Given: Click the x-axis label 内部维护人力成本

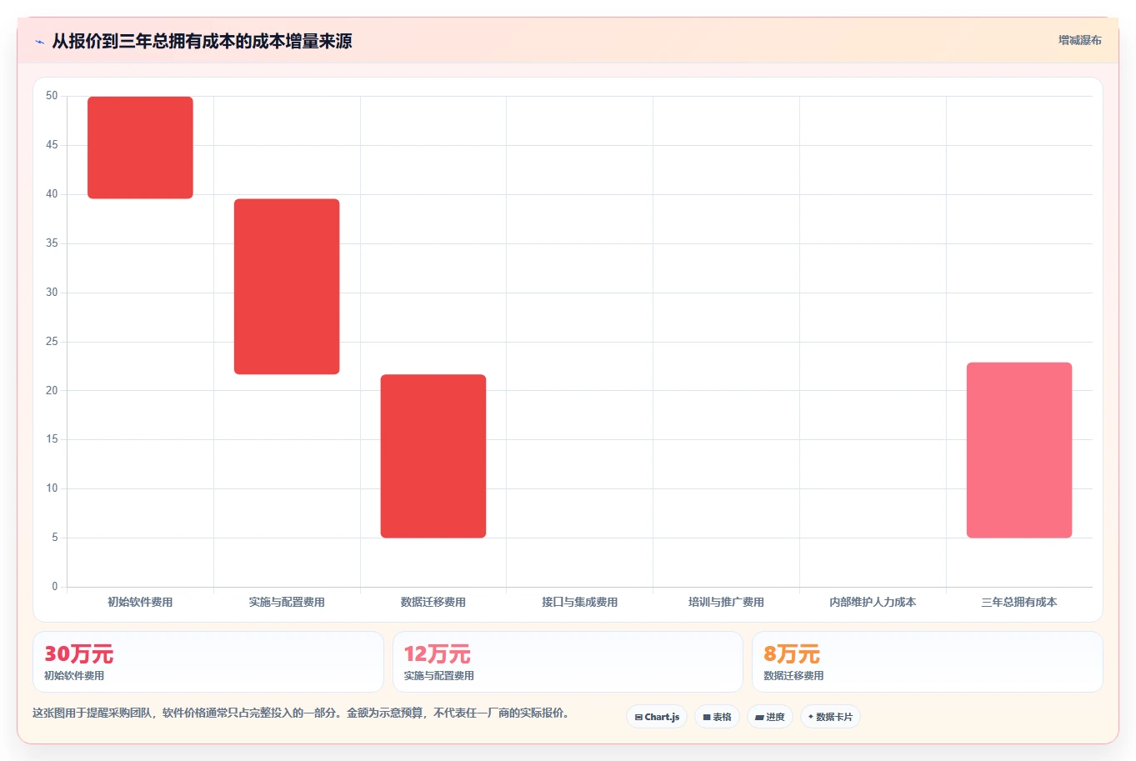Looking at the screenshot, I should (873, 602).
